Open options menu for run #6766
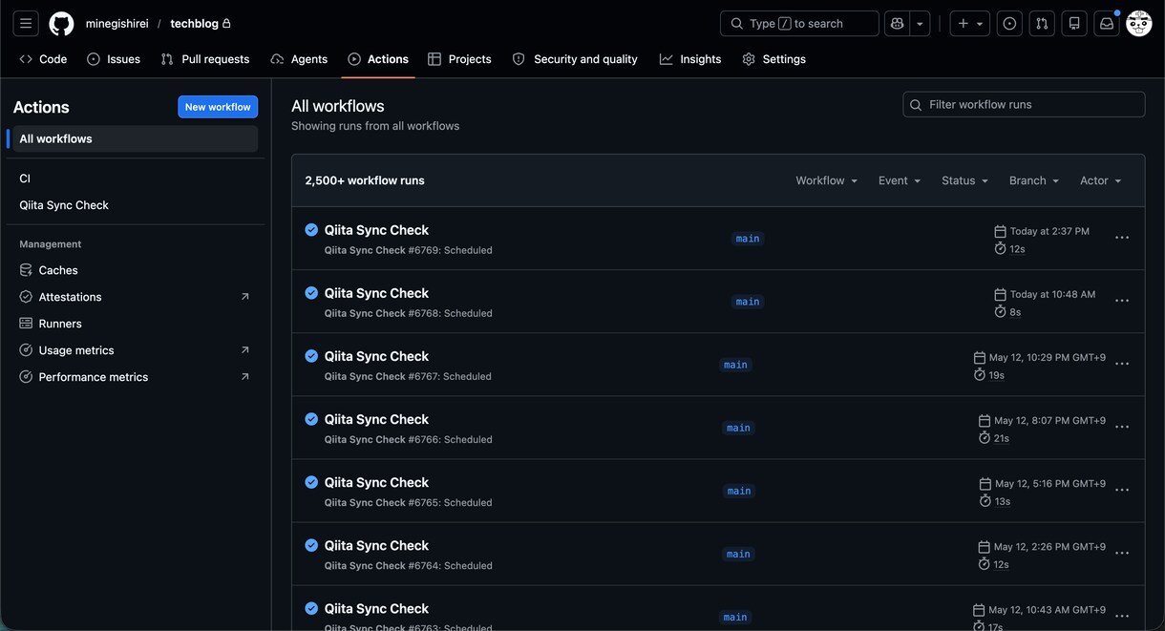The height and width of the screenshot is (631, 1165). pyautogui.click(x=1122, y=427)
